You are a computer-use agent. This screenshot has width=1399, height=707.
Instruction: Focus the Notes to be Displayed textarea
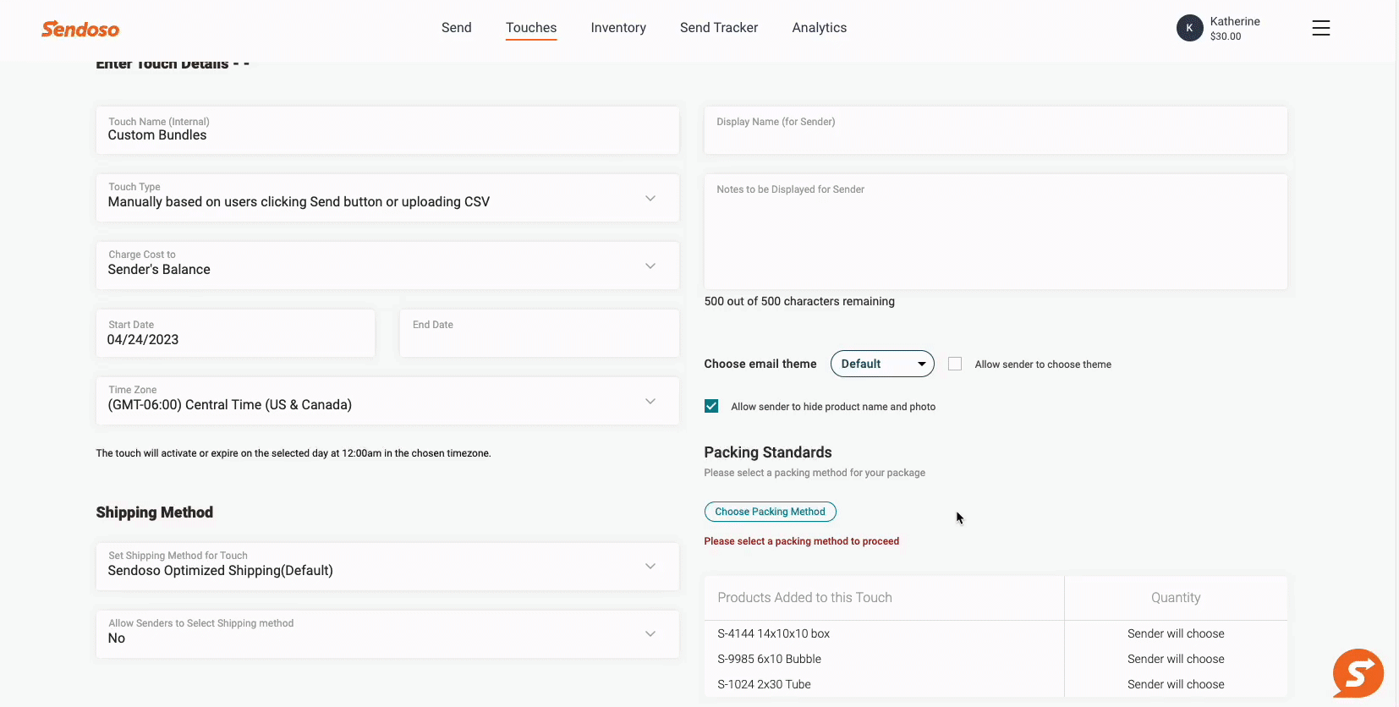995,237
